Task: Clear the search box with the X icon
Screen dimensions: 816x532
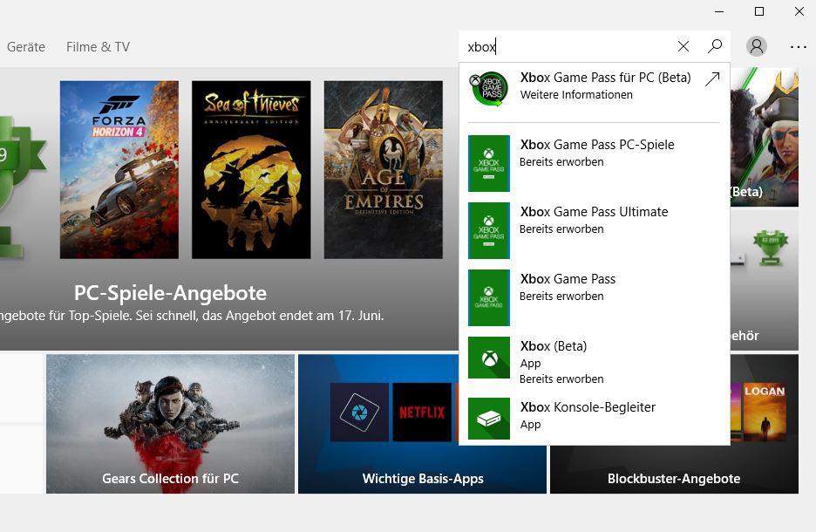Action: pyautogui.click(x=683, y=47)
